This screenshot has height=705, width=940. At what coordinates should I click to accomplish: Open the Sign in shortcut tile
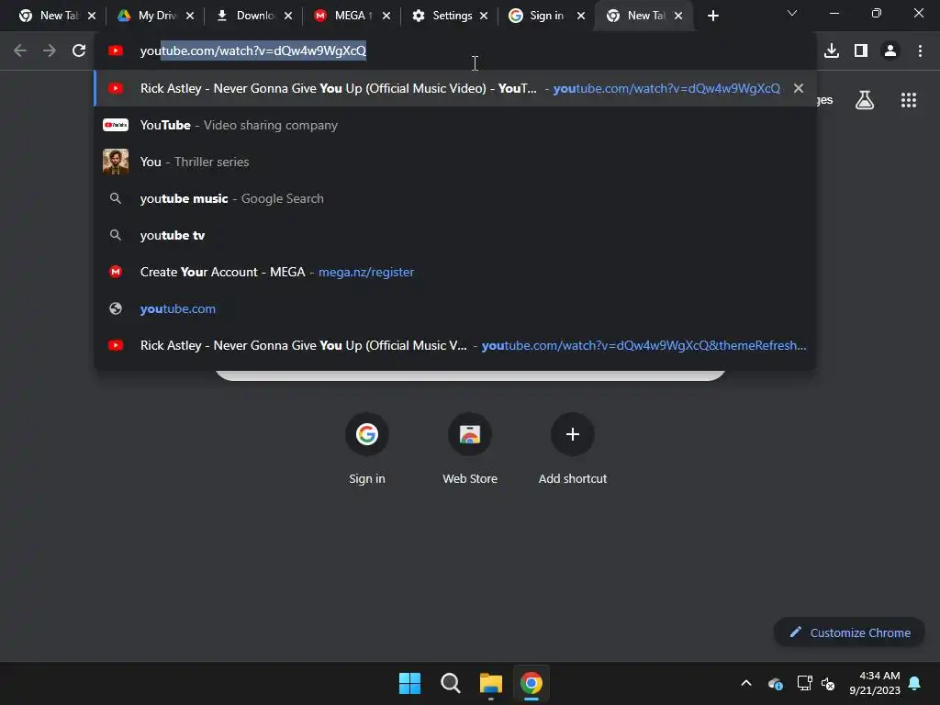coord(367,450)
